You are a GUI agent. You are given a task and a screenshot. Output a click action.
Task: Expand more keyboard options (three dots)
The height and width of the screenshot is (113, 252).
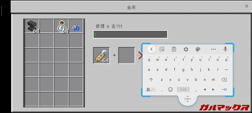(213, 49)
